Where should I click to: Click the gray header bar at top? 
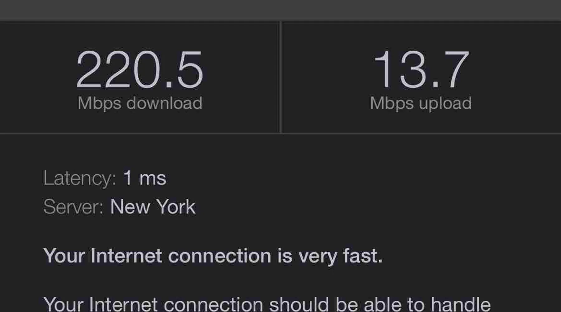point(280,10)
